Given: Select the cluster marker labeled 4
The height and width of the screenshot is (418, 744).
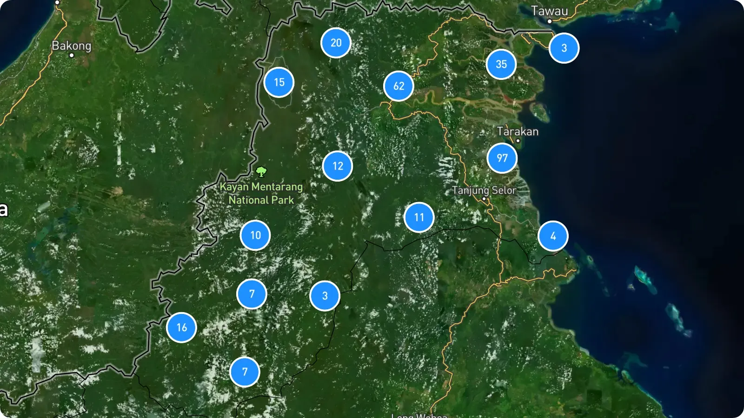Looking at the screenshot, I should 553,236.
